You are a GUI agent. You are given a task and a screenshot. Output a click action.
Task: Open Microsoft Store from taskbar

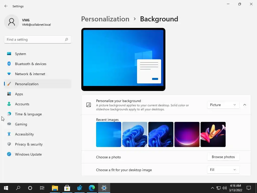pyautogui.click(x=67, y=188)
